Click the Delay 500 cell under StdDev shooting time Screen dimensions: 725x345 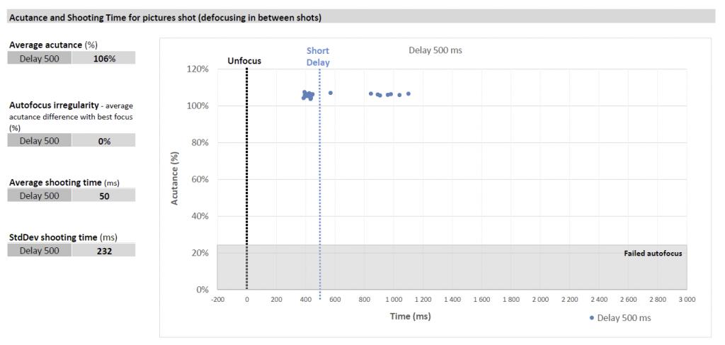pyautogui.click(x=40, y=250)
